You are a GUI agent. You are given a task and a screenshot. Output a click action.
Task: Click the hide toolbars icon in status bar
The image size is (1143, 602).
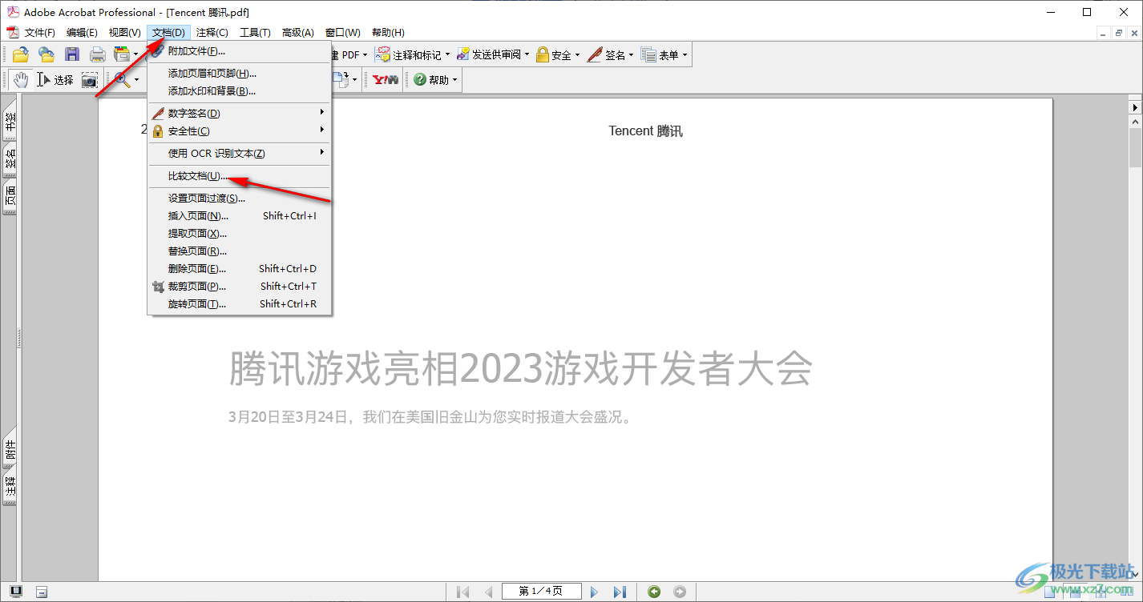(42, 592)
